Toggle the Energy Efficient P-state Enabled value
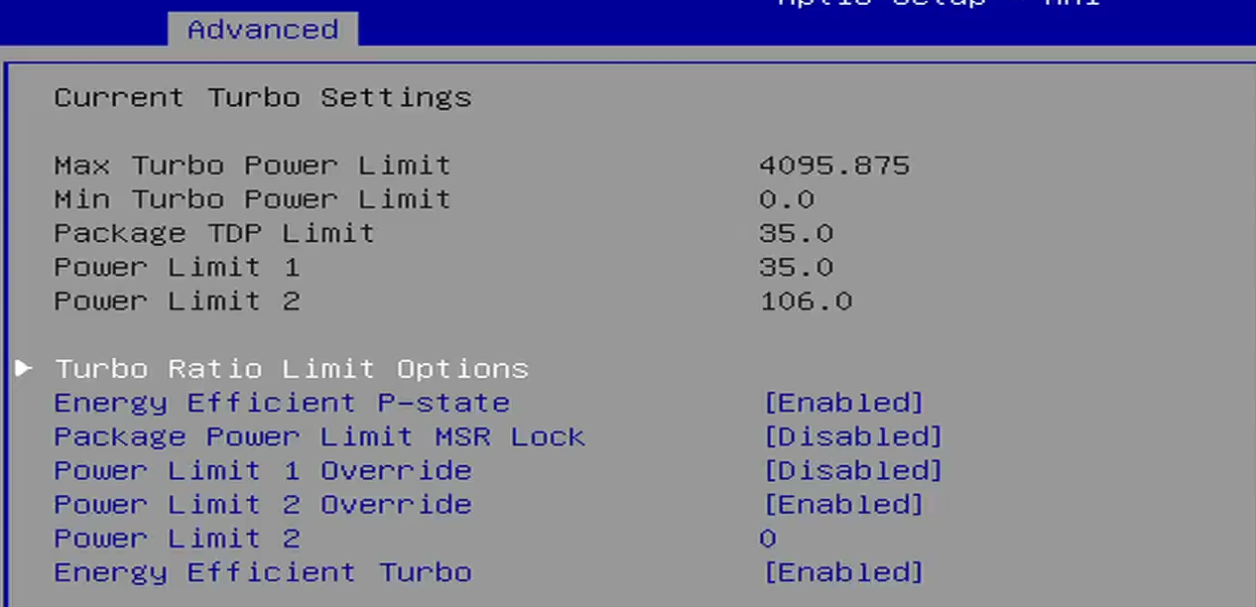1256x607 pixels. (842, 403)
